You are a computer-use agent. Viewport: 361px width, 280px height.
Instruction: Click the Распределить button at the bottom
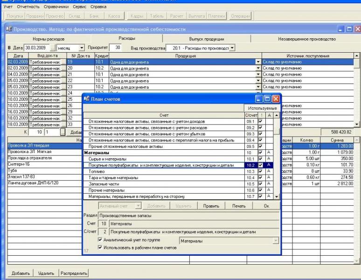(x=74, y=273)
